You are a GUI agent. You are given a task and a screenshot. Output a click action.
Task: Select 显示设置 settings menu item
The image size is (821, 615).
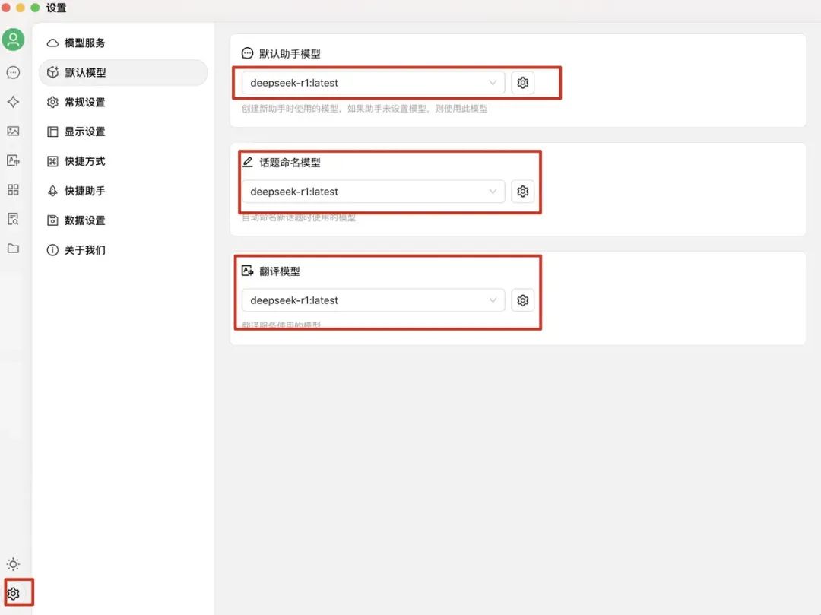[x=123, y=132]
